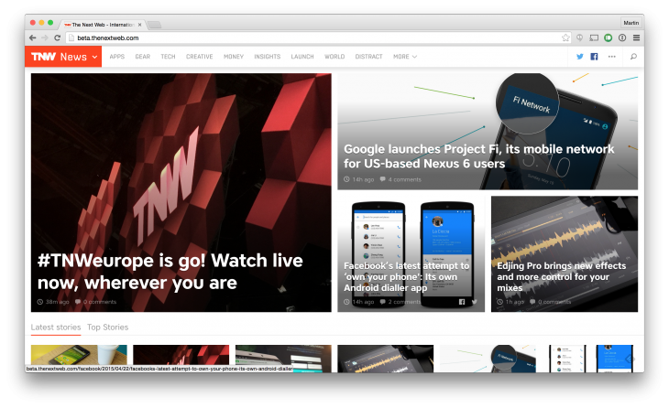Reload the page
669x408 pixels.
tap(58, 38)
